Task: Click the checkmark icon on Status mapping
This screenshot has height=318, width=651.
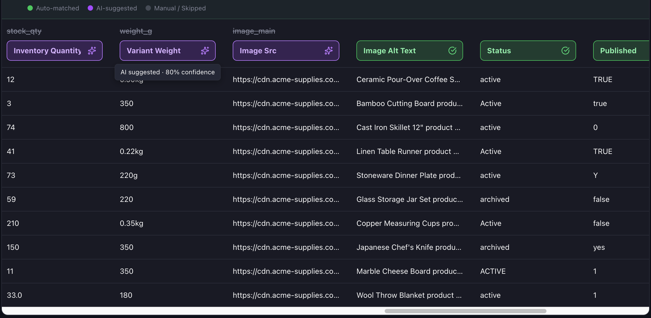Action: coord(565,51)
